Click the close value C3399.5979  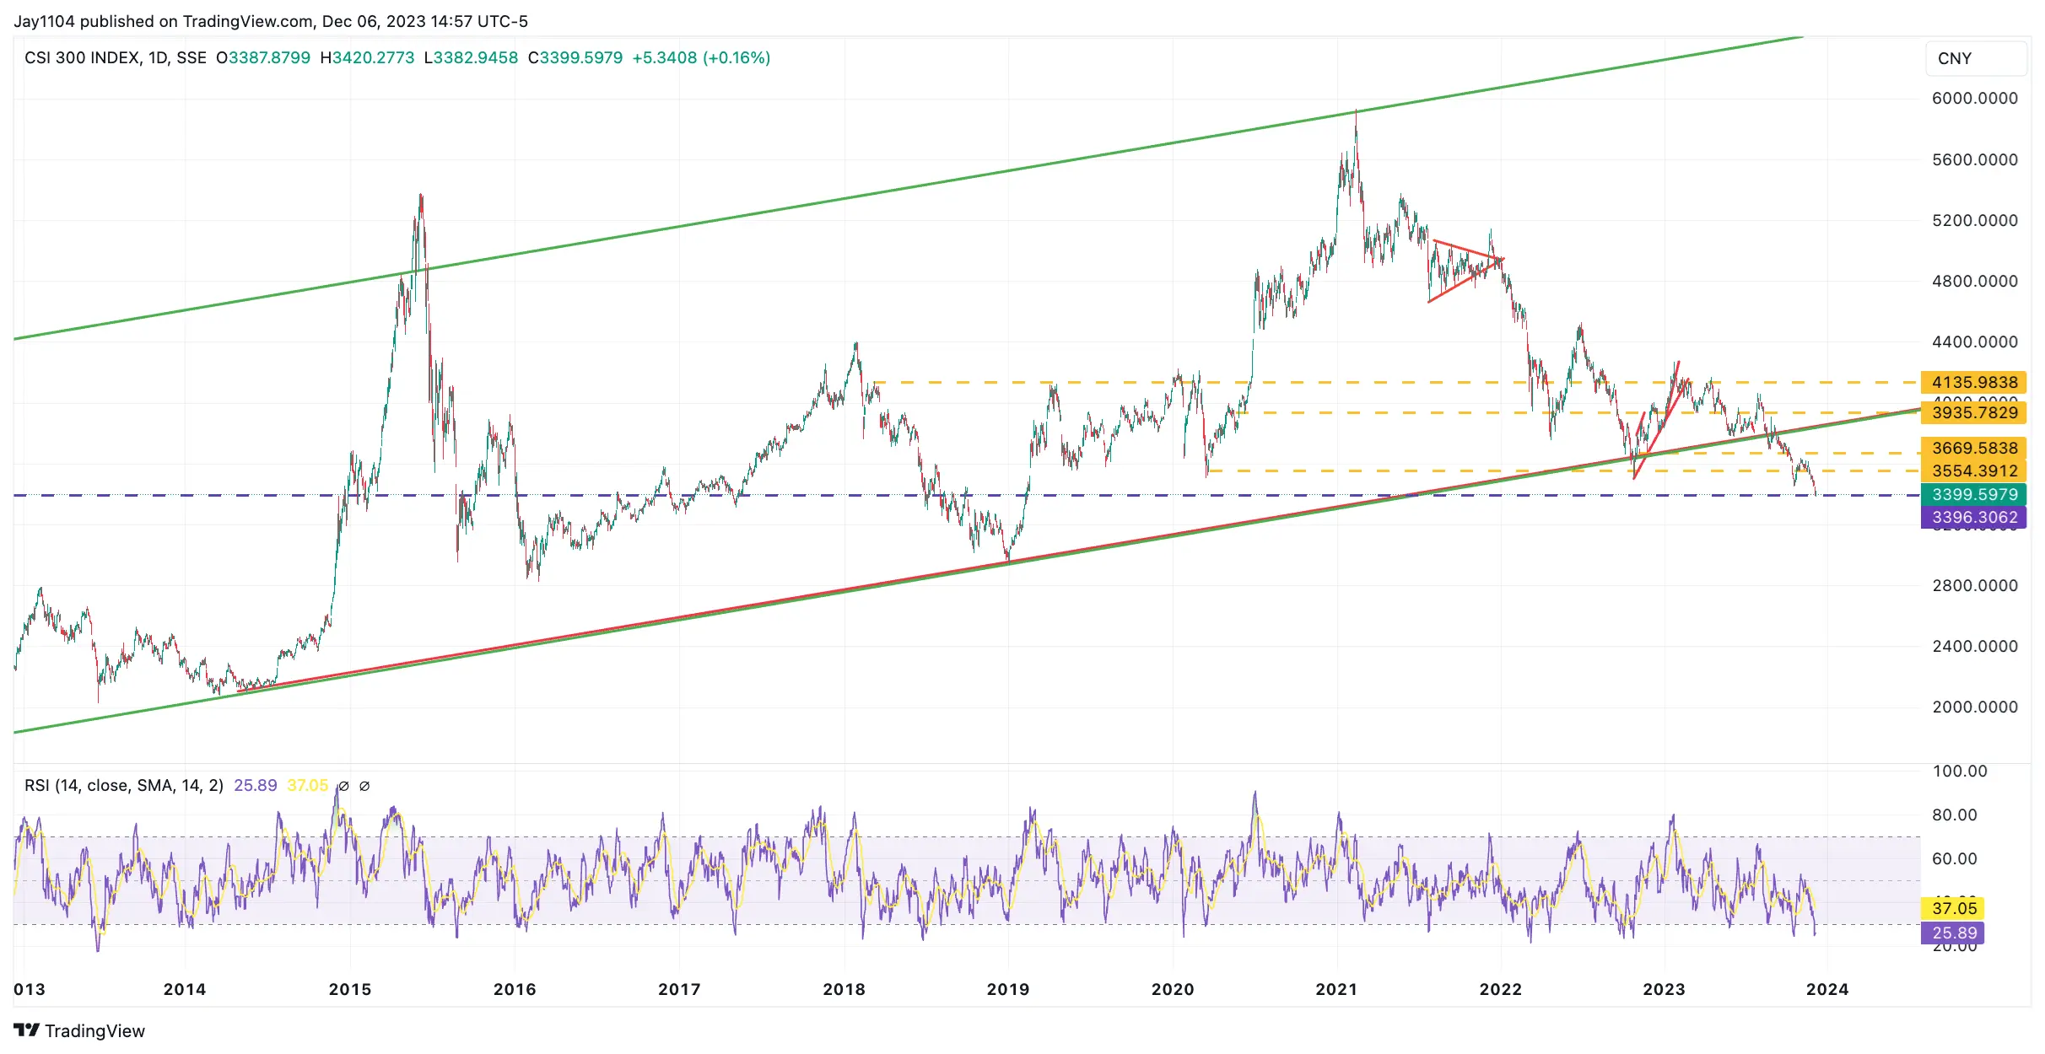[x=575, y=57]
